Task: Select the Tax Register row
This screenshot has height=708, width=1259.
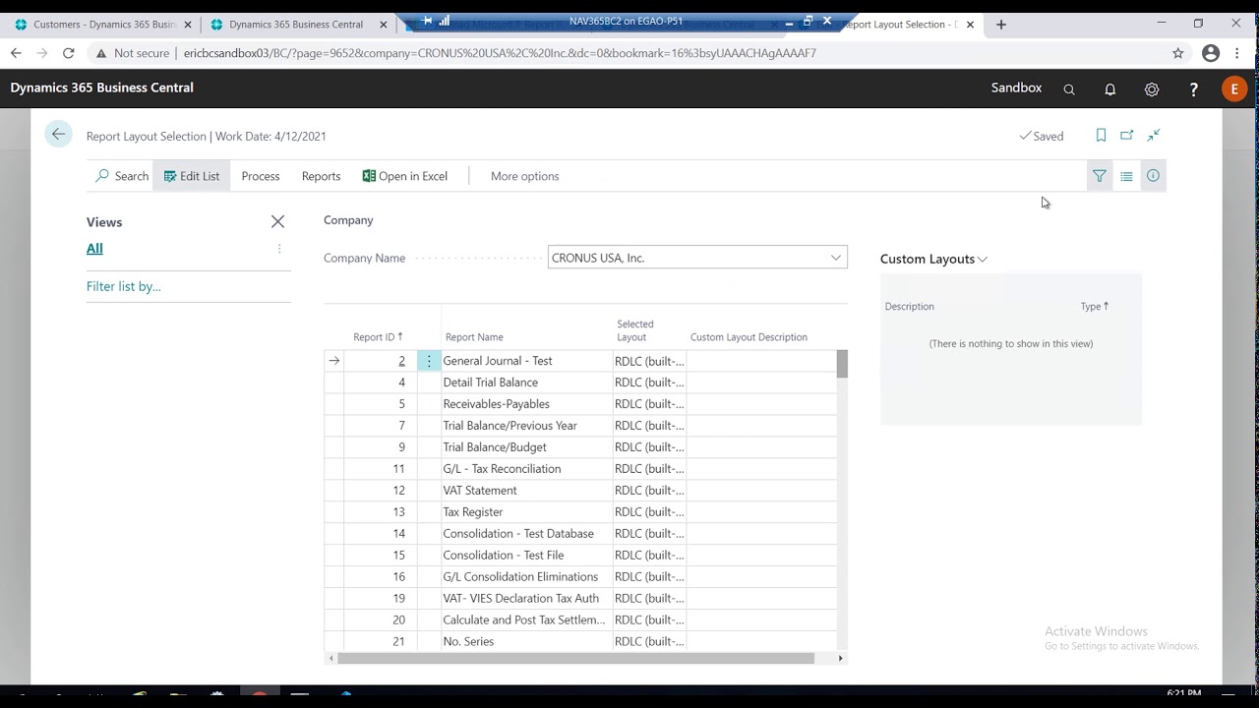Action: [580, 512]
